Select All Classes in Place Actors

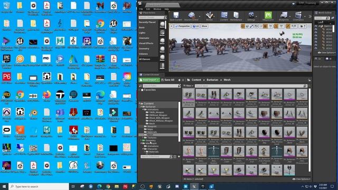pyautogui.click(x=144, y=59)
